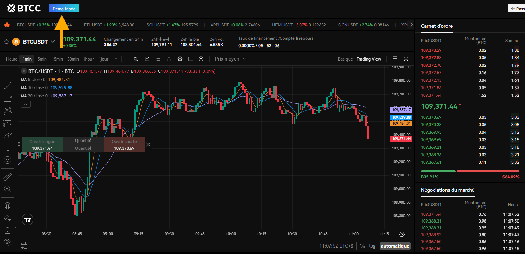Open the emoji sticker tool
This screenshot has width=525, height=254.
coord(8,160)
